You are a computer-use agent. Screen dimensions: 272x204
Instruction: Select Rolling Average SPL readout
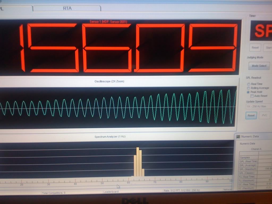(249, 88)
